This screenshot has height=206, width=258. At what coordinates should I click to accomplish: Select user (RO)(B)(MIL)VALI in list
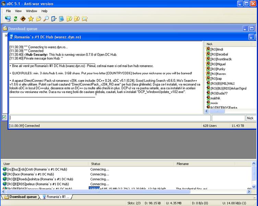click(x=222, y=83)
